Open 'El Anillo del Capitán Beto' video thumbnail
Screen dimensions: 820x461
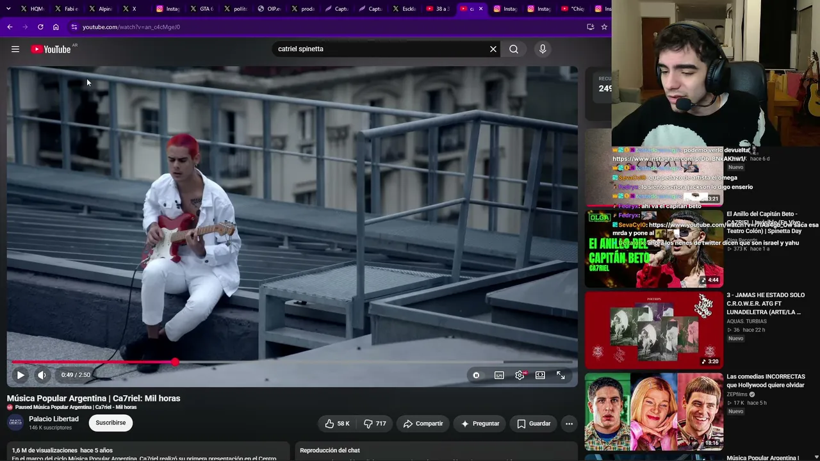(x=654, y=248)
